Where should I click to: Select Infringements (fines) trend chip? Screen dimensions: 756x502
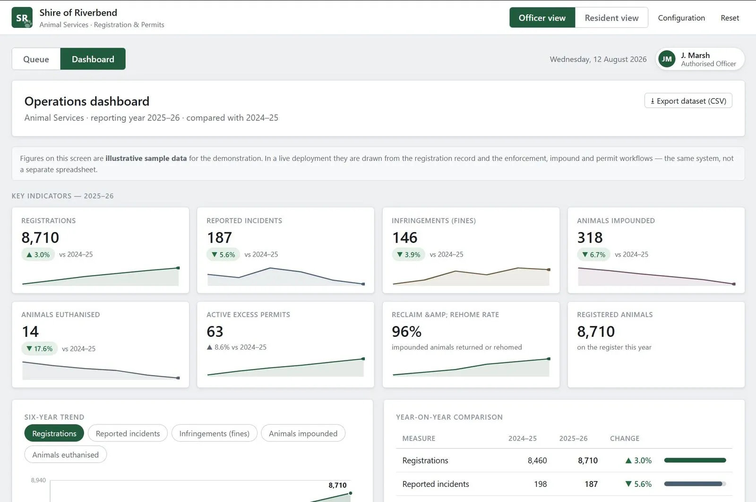tap(214, 433)
